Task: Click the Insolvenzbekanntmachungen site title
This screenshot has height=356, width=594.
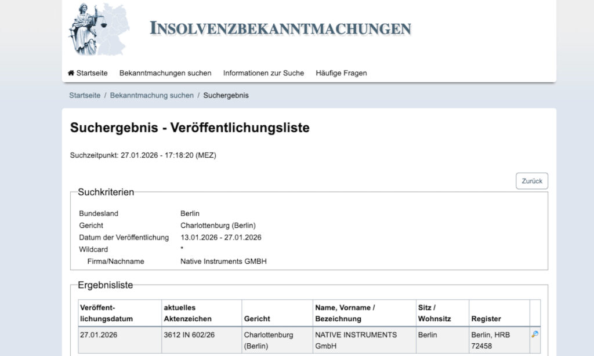Action: (280, 28)
